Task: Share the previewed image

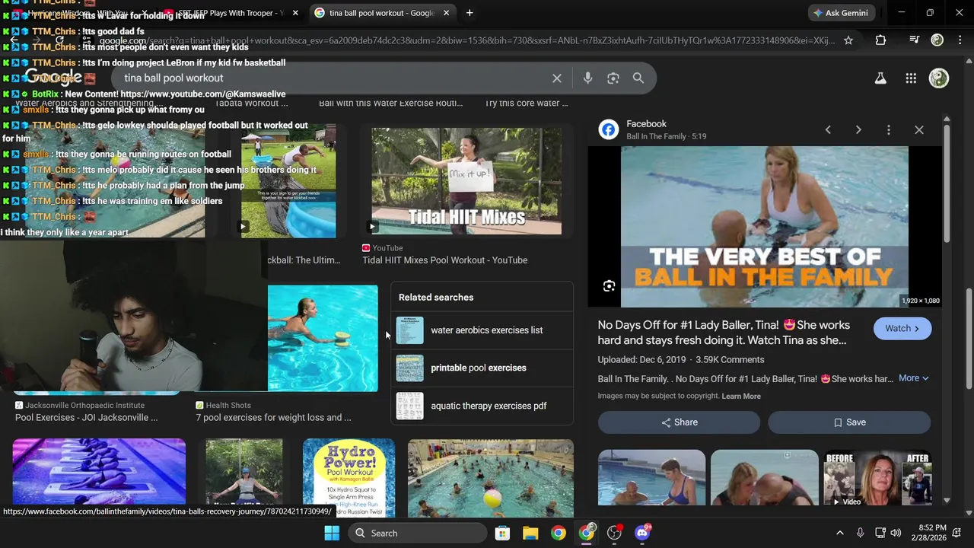Action: [x=679, y=422]
